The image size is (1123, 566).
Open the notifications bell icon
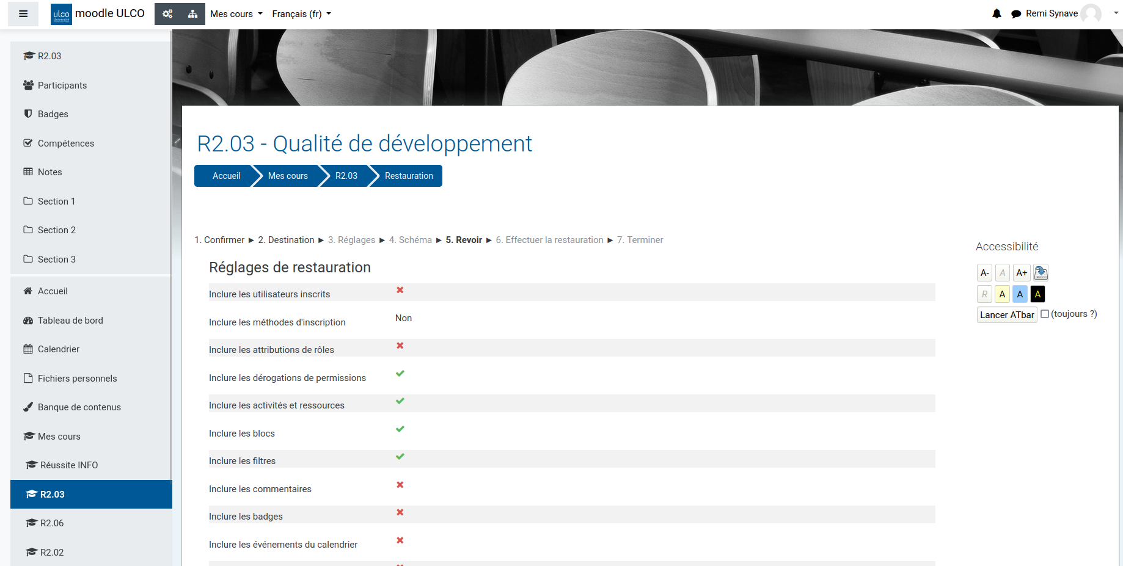tap(997, 13)
